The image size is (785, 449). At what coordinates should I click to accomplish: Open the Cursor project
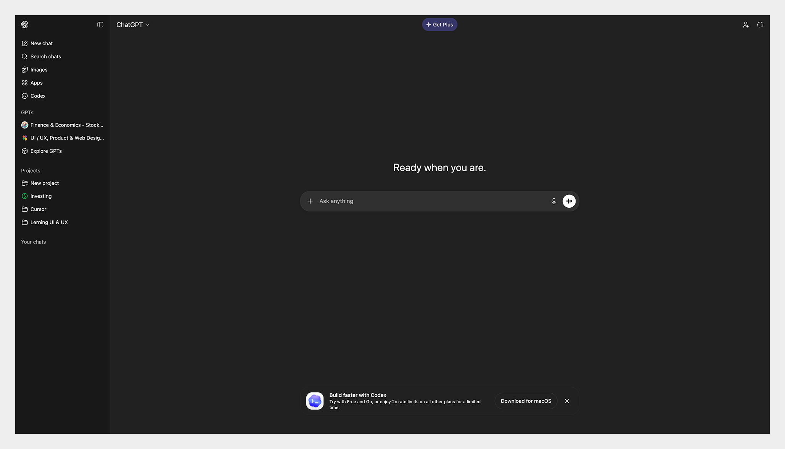[38, 209]
